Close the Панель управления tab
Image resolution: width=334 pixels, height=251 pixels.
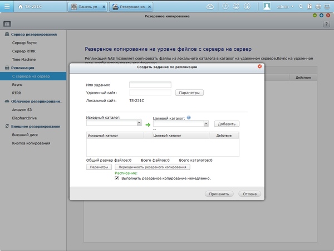[x=104, y=7]
